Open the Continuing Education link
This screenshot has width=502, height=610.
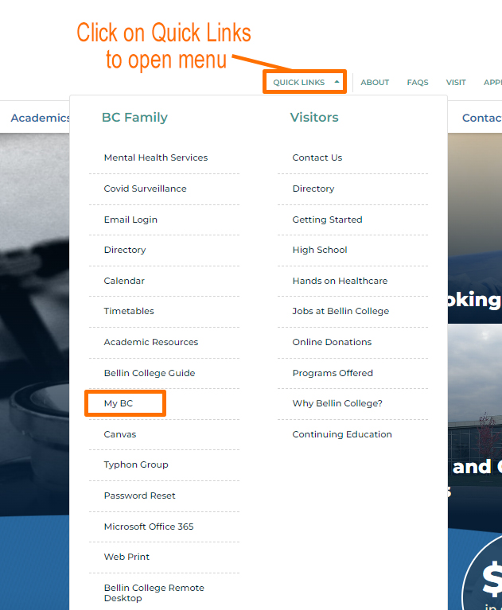[x=342, y=434]
